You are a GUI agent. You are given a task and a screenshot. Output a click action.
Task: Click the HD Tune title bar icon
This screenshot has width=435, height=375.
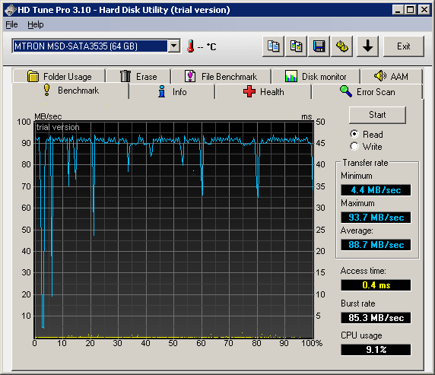tap(11, 11)
